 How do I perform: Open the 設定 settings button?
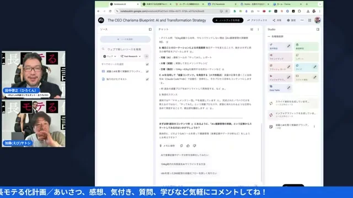(291, 20)
